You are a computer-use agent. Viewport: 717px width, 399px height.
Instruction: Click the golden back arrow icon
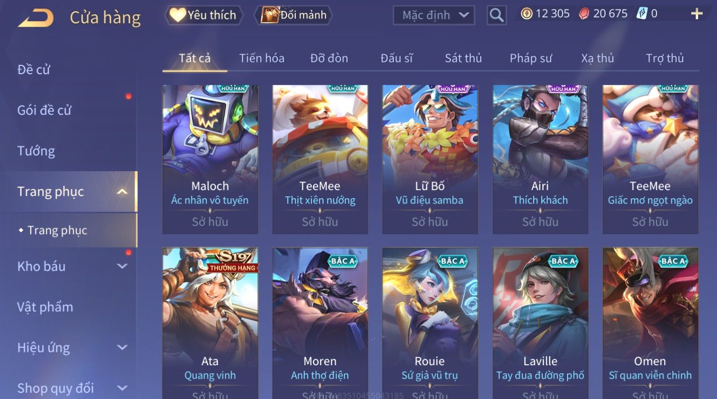(x=36, y=18)
